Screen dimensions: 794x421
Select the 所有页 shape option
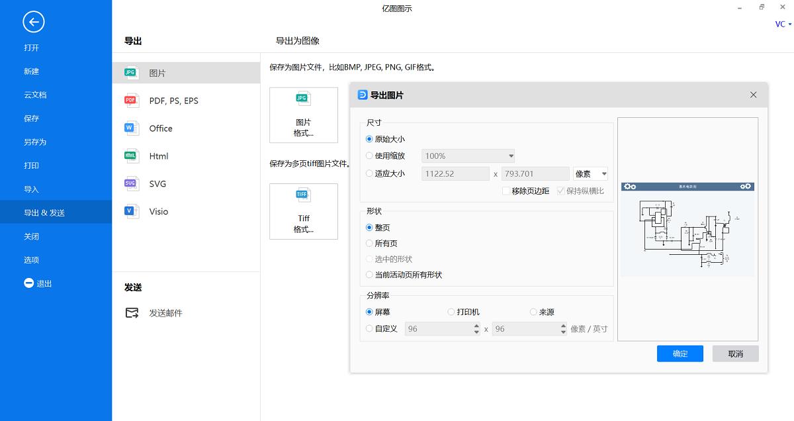point(369,243)
